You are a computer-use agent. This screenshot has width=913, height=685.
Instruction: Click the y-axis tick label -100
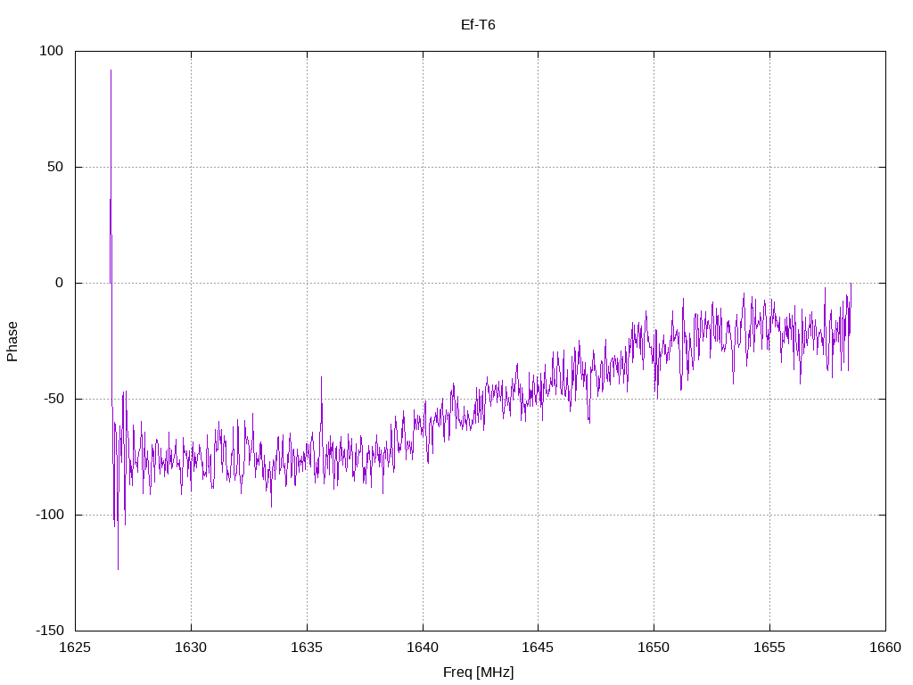(50, 515)
